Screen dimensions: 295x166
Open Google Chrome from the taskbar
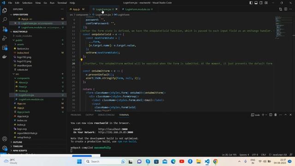coord(215,161)
